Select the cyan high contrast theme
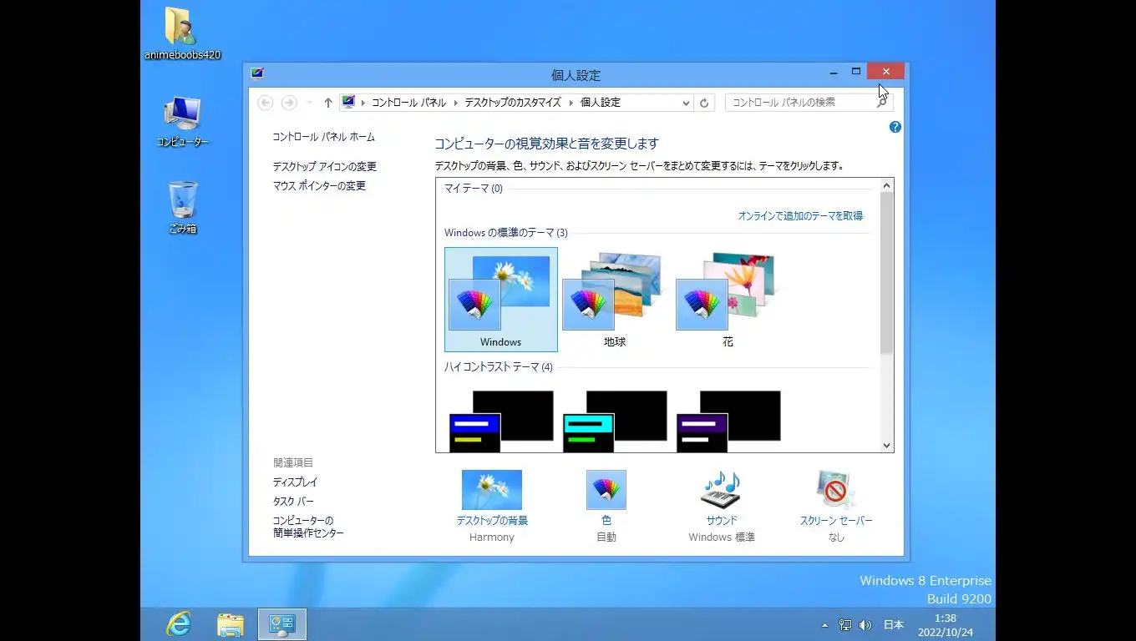 (615, 421)
